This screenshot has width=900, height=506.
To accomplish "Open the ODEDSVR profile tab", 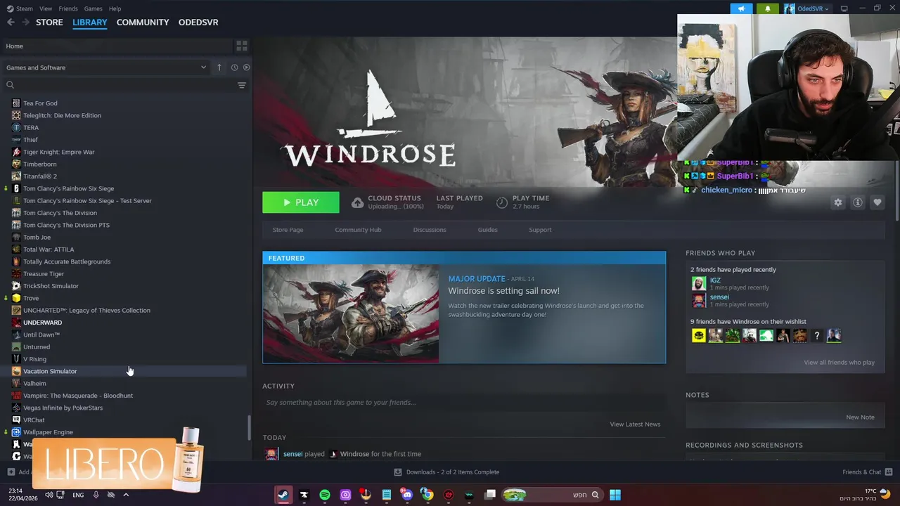I will (198, 22).
